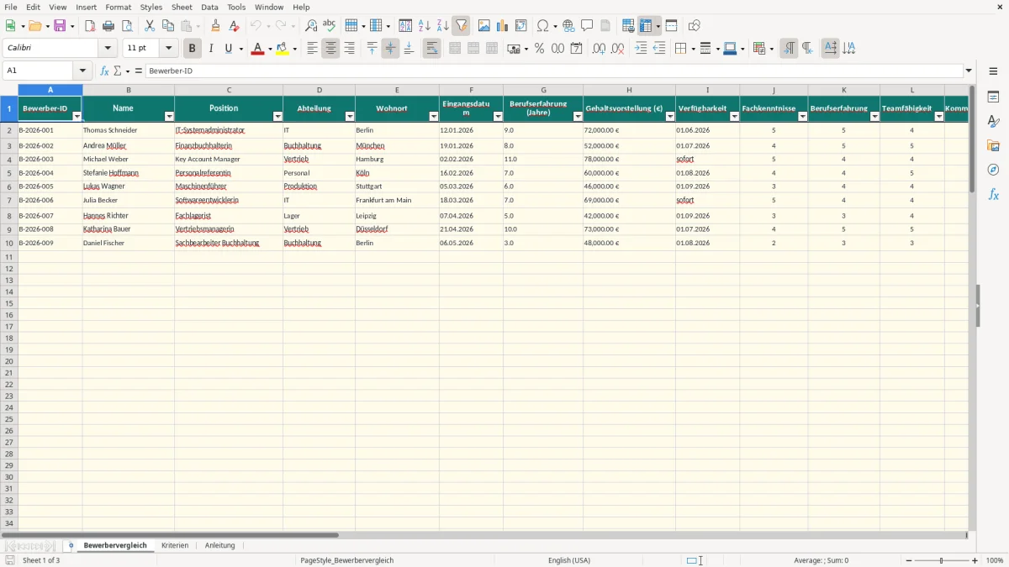Viewport: 1009px width, 567px height.
Task: Format as percent
Action: point(539,49)
